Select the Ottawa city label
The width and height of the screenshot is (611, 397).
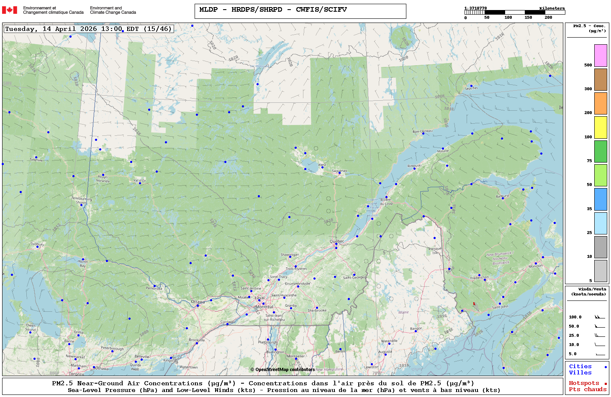[x=198, y=302]
